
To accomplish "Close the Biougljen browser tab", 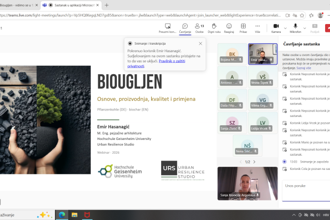I will click(x=37, y=5).
